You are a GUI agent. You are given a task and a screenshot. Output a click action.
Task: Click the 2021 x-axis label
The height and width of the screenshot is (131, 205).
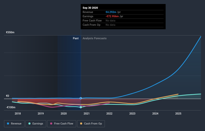point(87,113)
